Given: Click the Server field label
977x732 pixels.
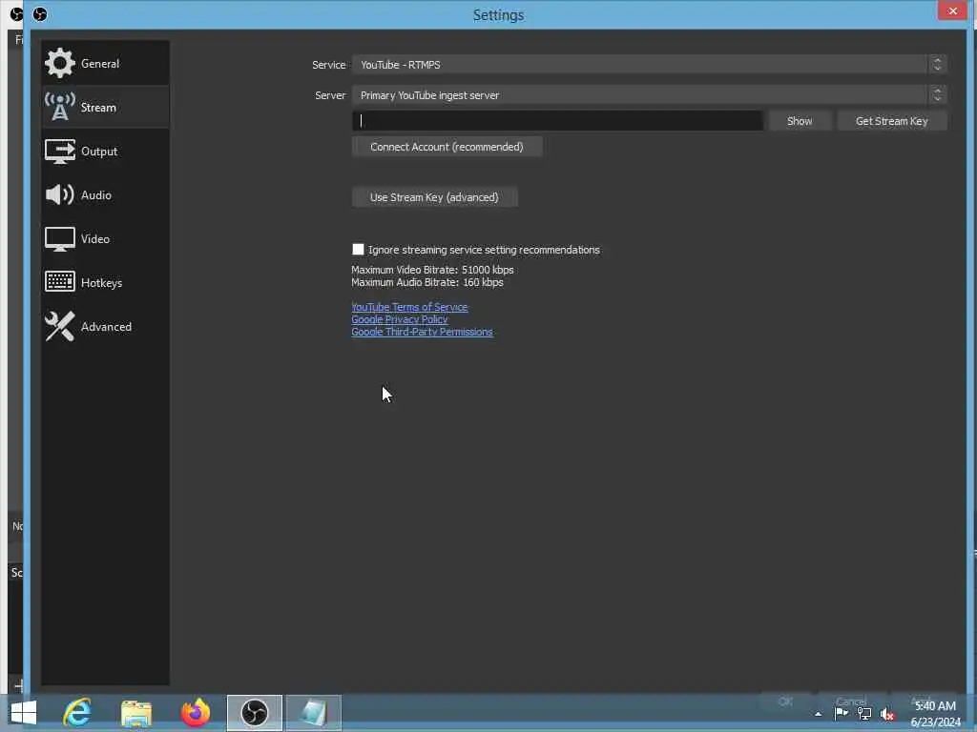Looking at the screenshot, I should 330,95.
